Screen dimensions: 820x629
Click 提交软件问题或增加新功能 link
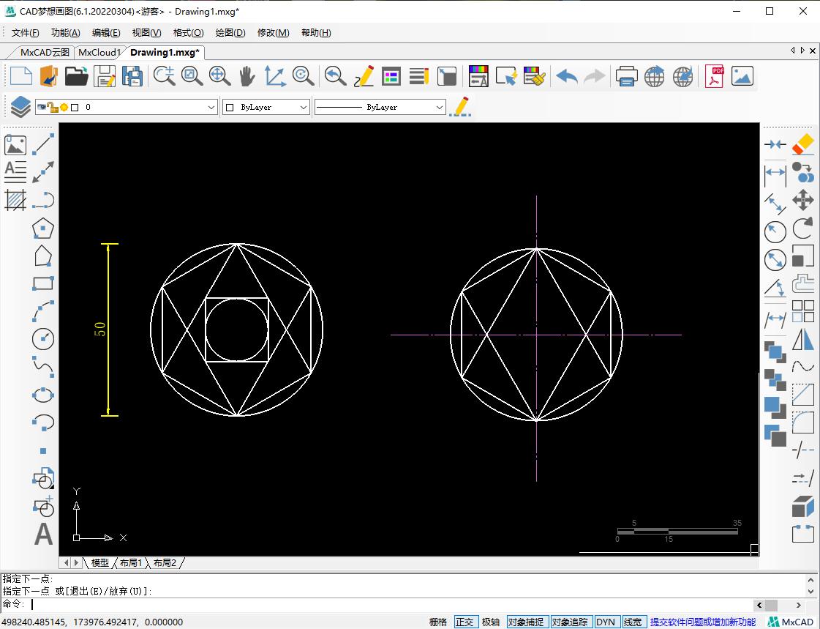click(702, 622)
